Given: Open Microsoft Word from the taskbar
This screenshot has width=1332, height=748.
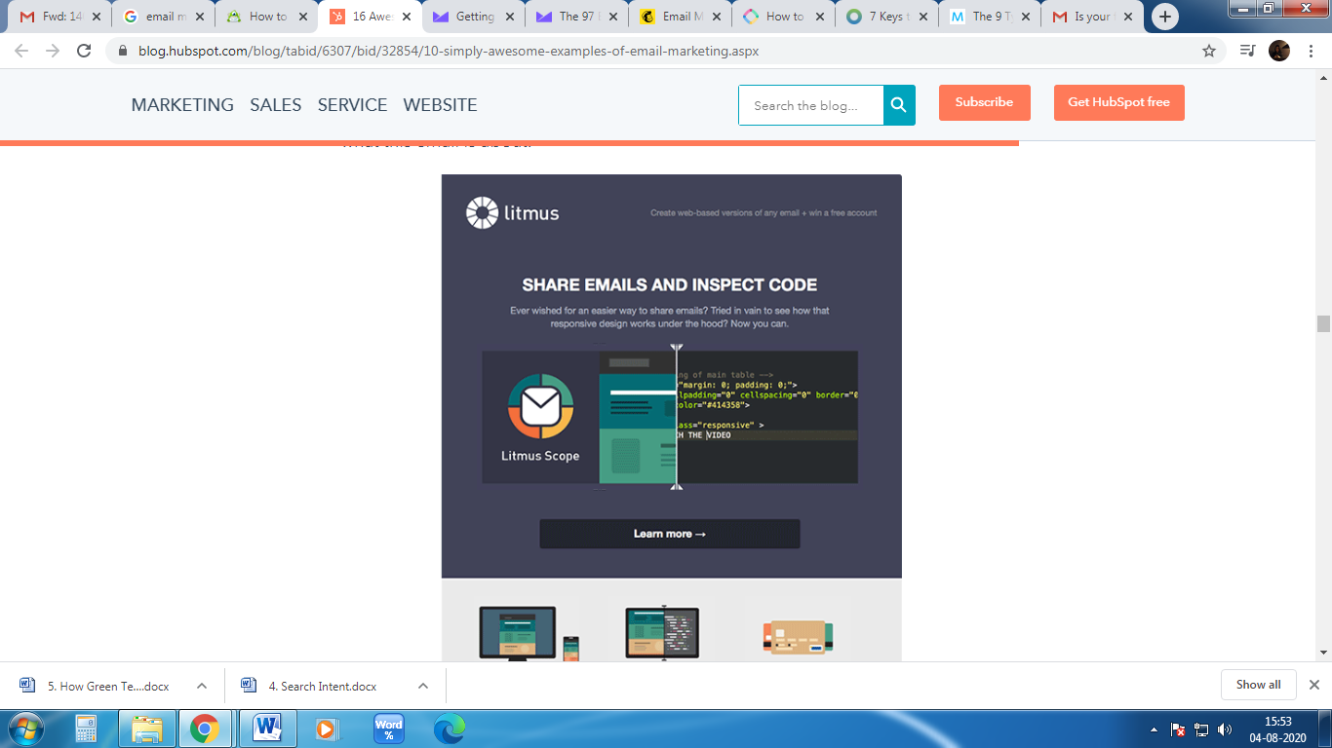Looking at the screenshot, I should [266, 729].
